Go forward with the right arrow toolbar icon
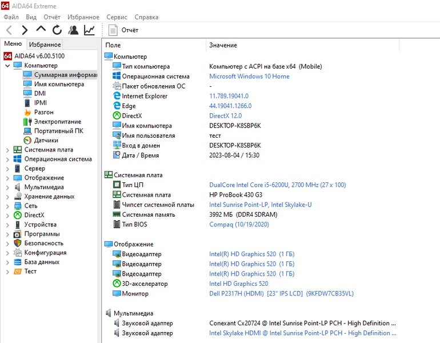 (25, 30)
